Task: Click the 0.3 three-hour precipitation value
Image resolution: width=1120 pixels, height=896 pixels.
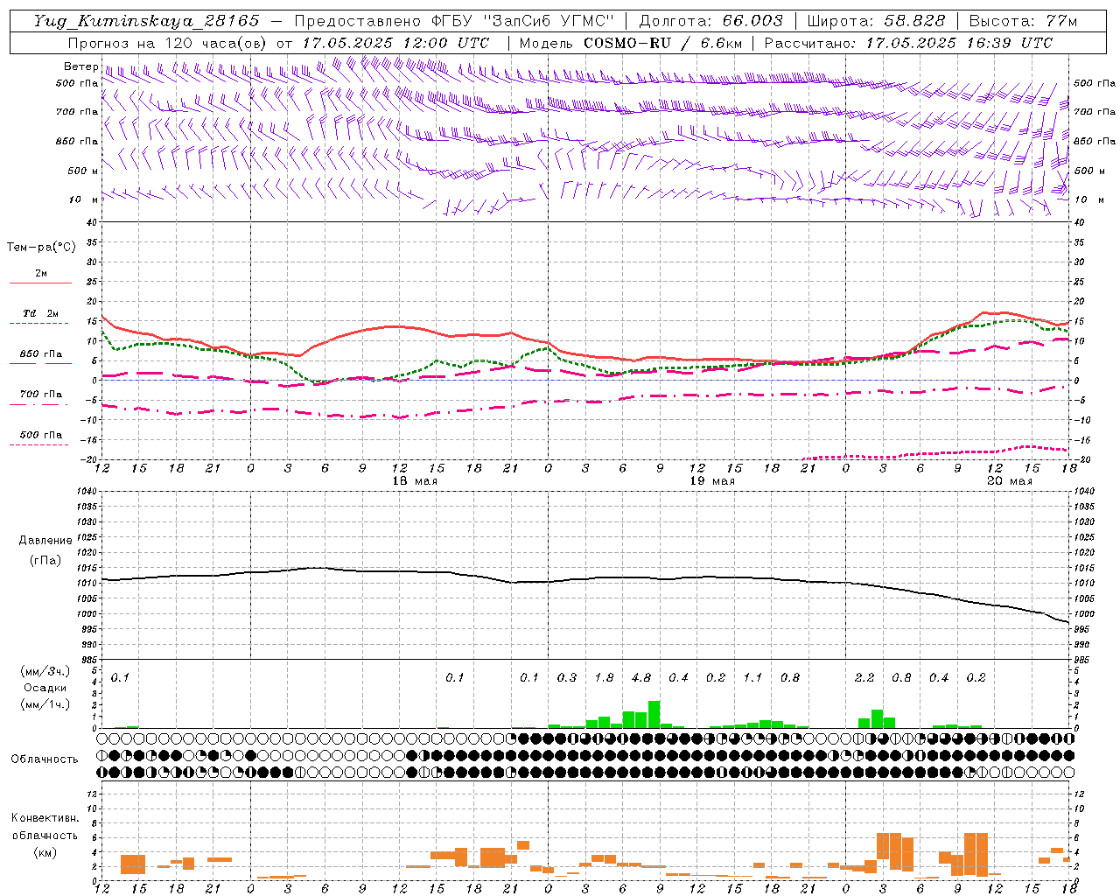Action: 566,678
